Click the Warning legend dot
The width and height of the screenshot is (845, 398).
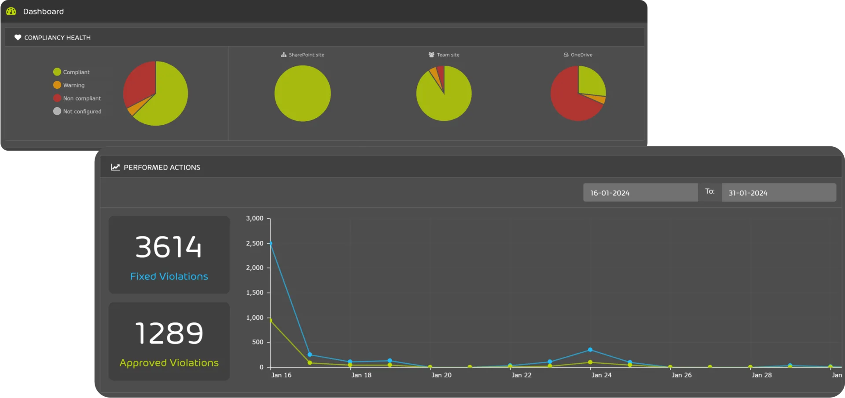[57, 85]
